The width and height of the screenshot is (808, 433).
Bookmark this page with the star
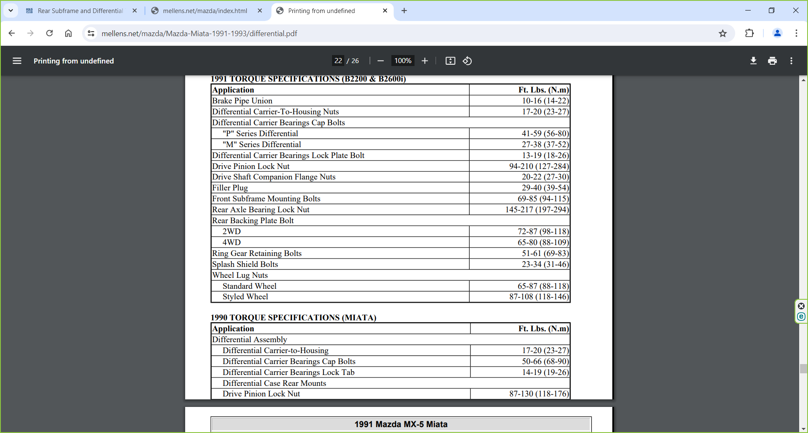click(x=723, y=34)
